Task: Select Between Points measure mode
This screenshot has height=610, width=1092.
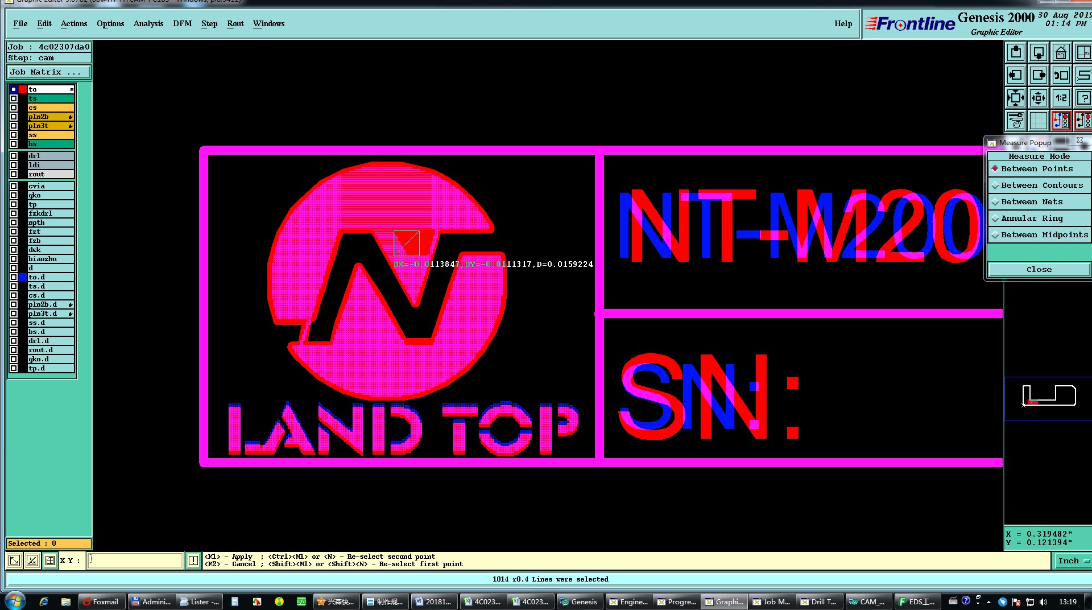Action: click(1039, 169)
